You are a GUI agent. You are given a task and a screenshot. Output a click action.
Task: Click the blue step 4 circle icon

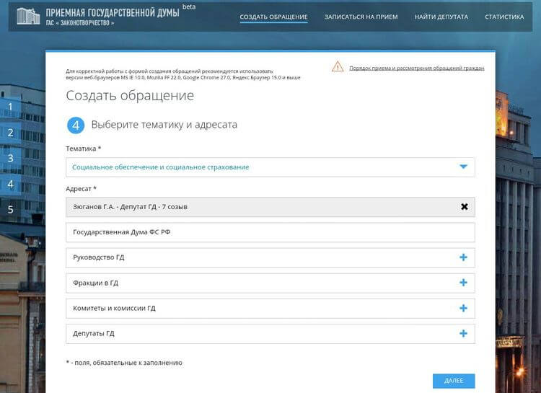(x=76, y=125)
